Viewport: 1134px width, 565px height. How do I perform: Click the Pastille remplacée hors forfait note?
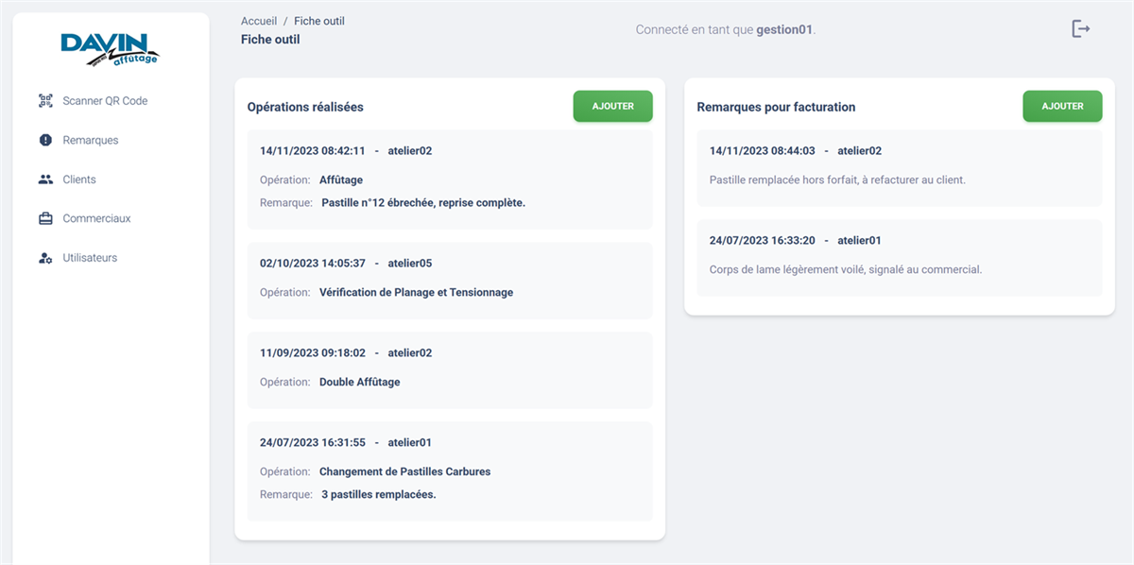[x=837, y=180]
